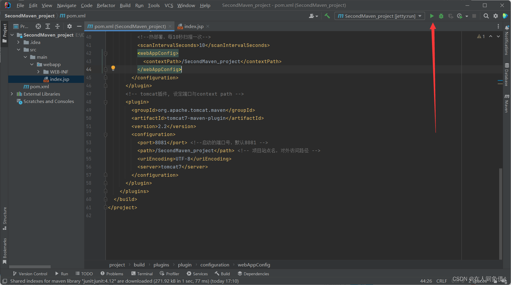
Task: Switch to the index.jsp editor tab
Action: [x=193, y=26]
